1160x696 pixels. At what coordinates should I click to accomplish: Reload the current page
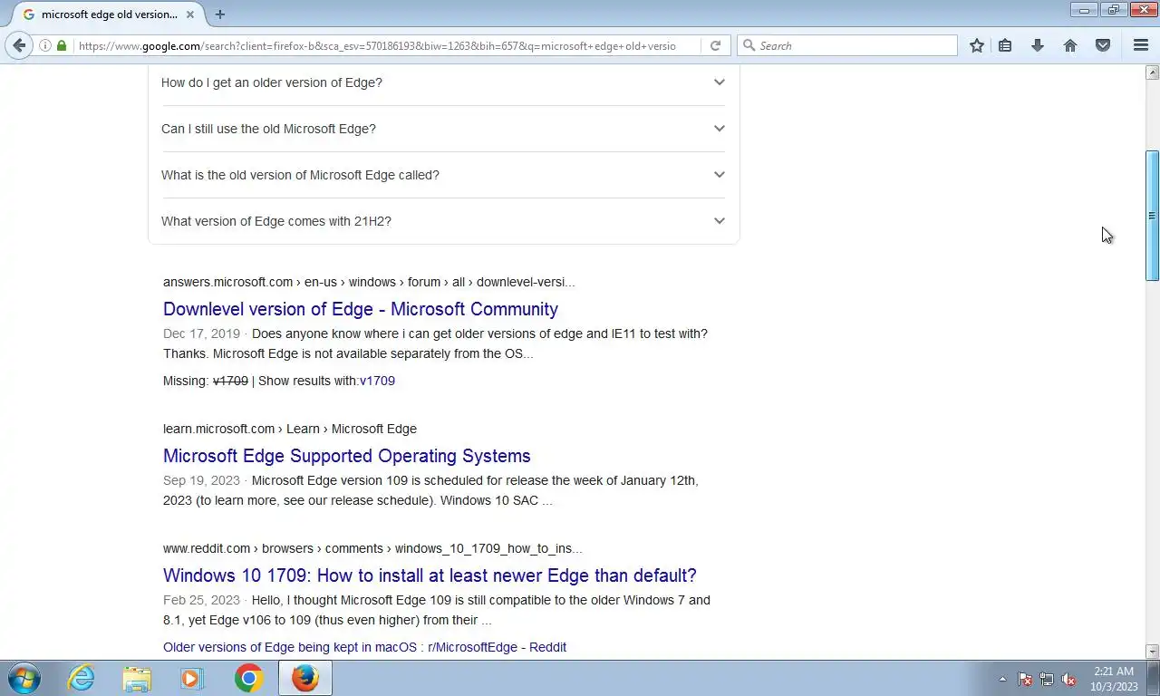[715, 45]
